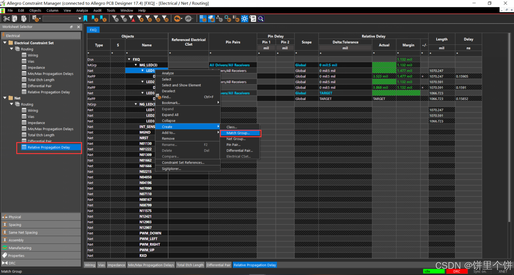Toggle bookmark with the blue bookmark icon
Viewport: 514px width, 275px height.
pyautogui.click(x=85, y=19)
